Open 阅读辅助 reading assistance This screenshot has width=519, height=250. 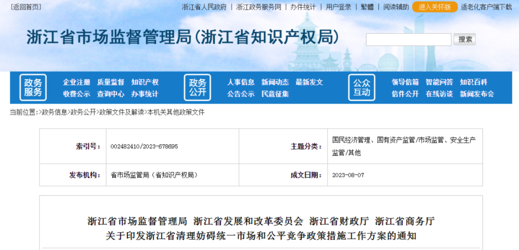[396, 7]
